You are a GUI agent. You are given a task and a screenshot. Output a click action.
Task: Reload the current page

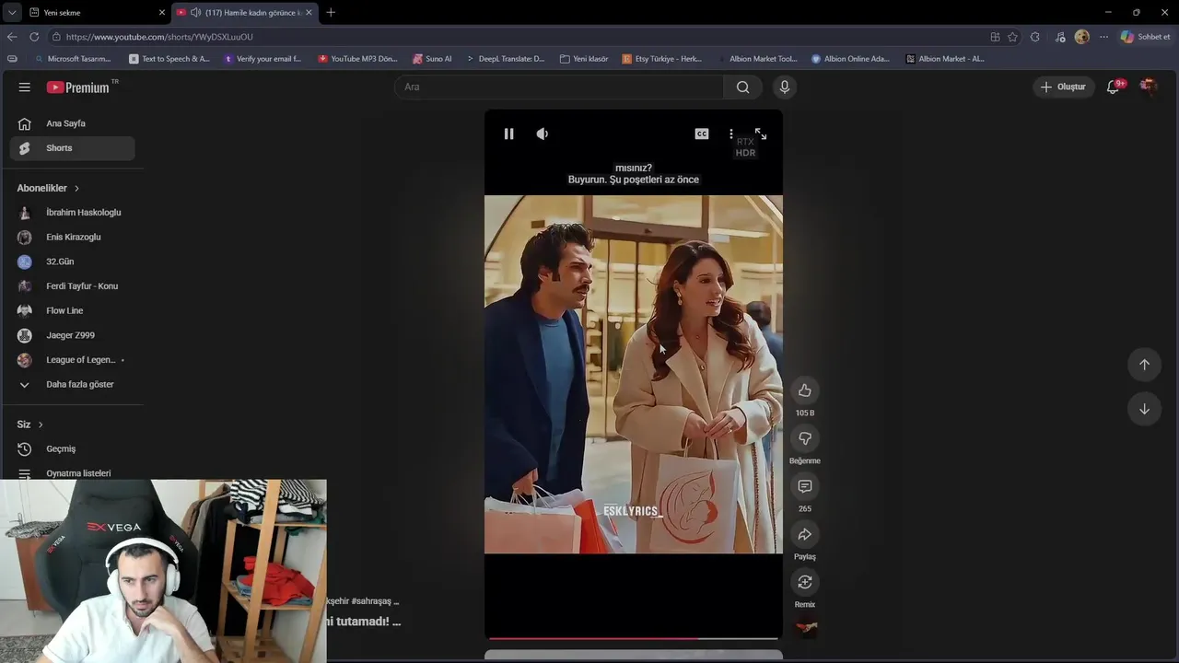coord(34,37)
